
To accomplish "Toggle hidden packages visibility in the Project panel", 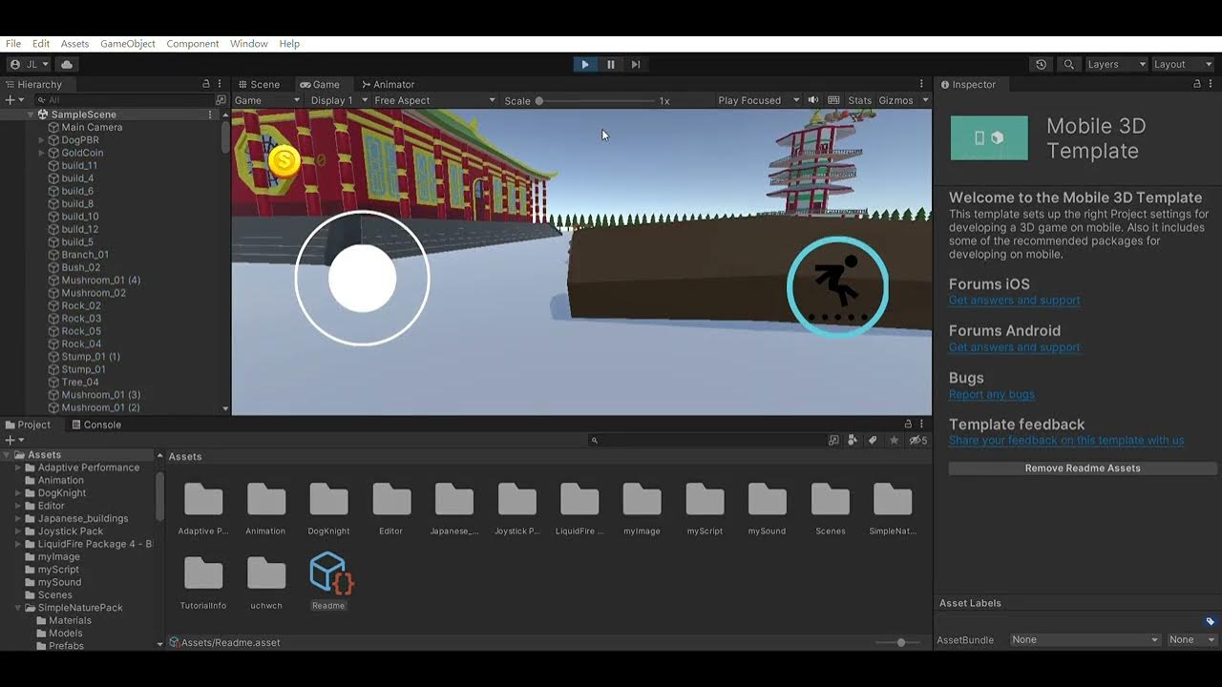I will 917,440.
